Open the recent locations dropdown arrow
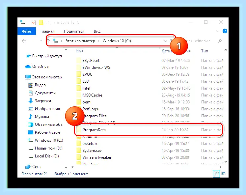This screenshot has width=246, height=195. tap(41, 41)
